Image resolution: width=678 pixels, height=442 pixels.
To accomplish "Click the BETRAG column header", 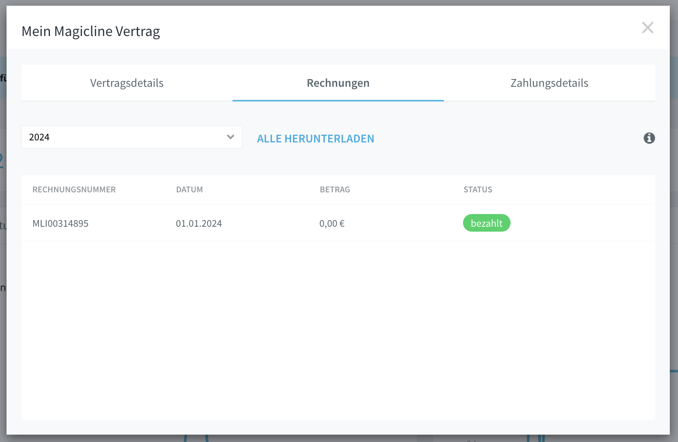I will (335, 189).
